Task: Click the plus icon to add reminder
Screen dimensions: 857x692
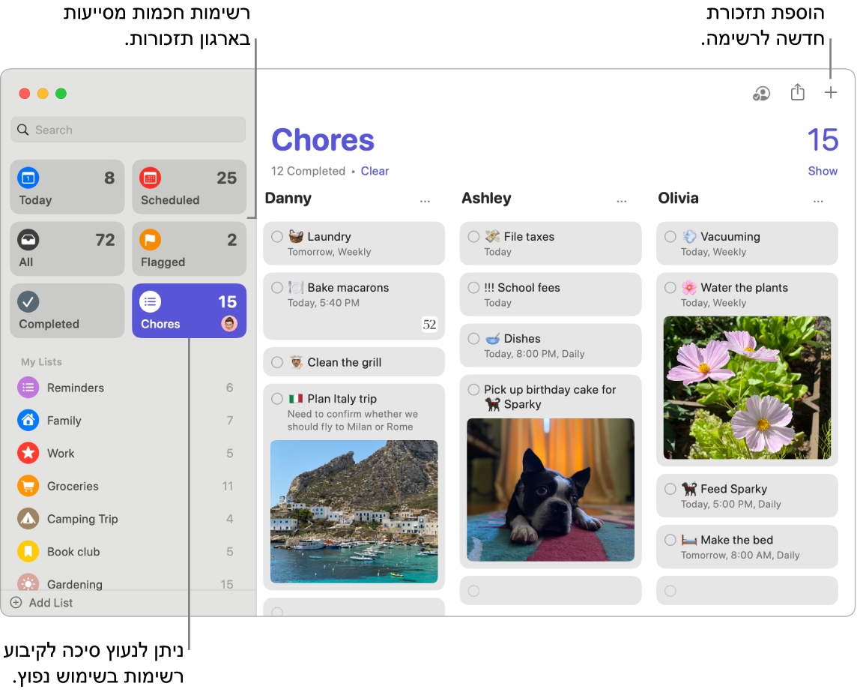Action: tap(830, 93)
